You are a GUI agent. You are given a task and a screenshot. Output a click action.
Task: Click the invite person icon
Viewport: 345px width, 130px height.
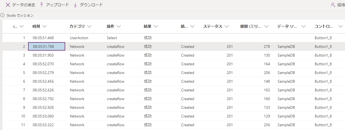coord(333,5)
